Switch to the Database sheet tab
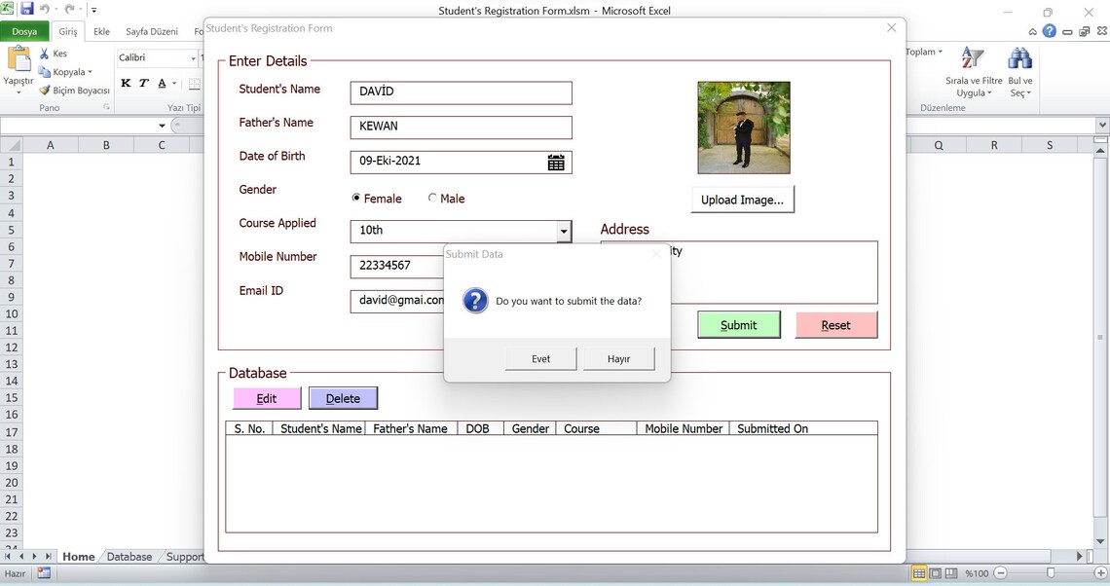 point(129,556)
